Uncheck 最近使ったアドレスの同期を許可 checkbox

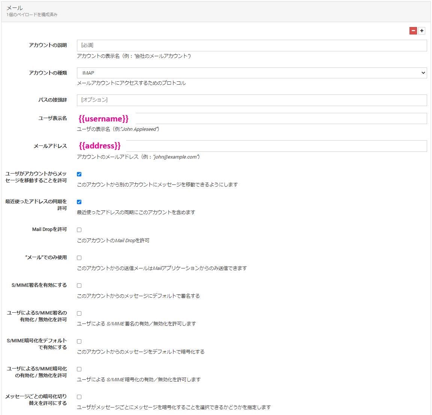pos(79,202)
